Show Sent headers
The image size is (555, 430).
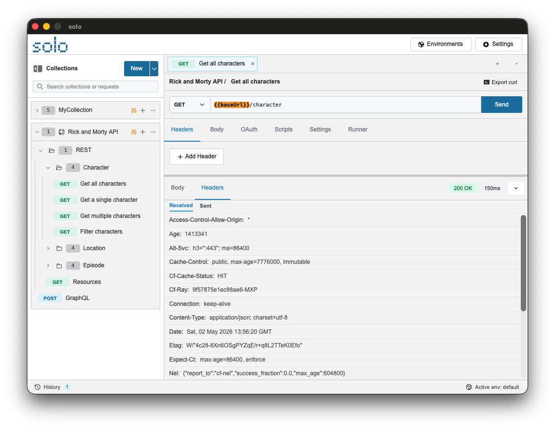click(x=205, y=206)
